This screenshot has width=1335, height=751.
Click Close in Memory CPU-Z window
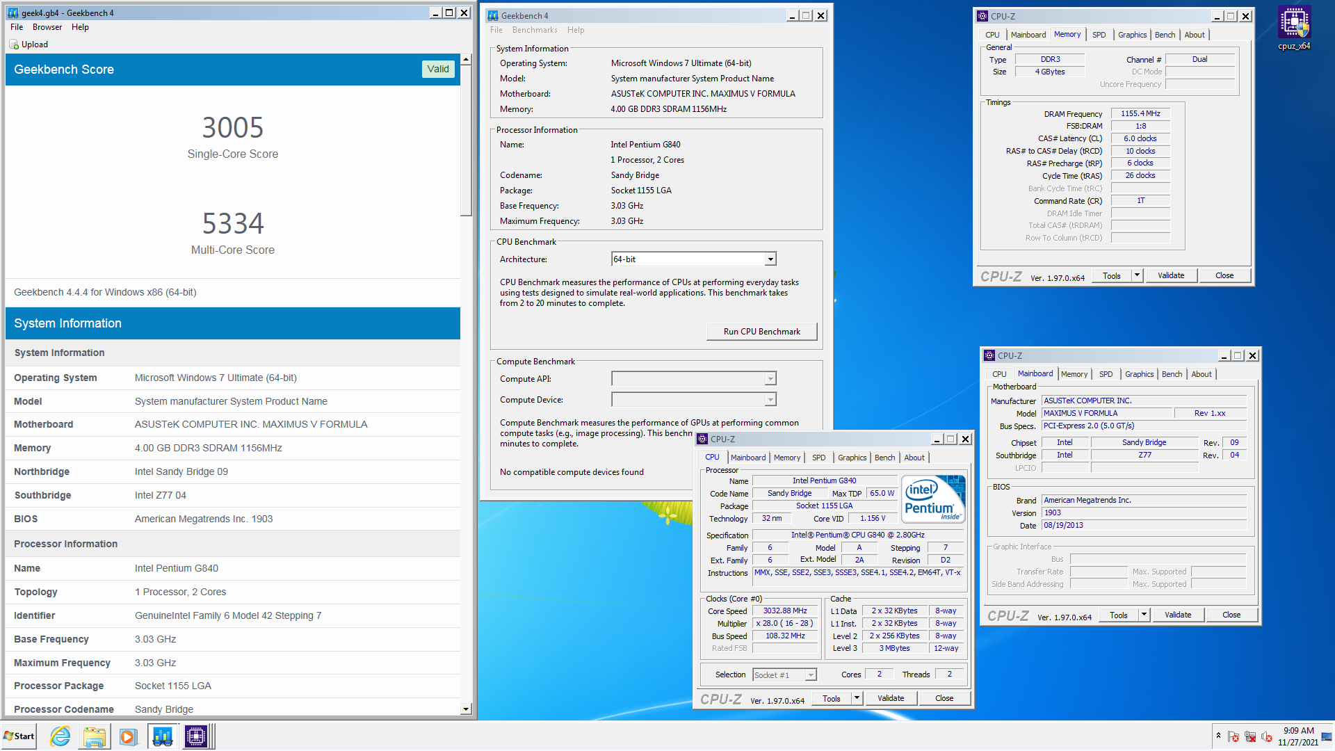click(x=1224, y=275)
